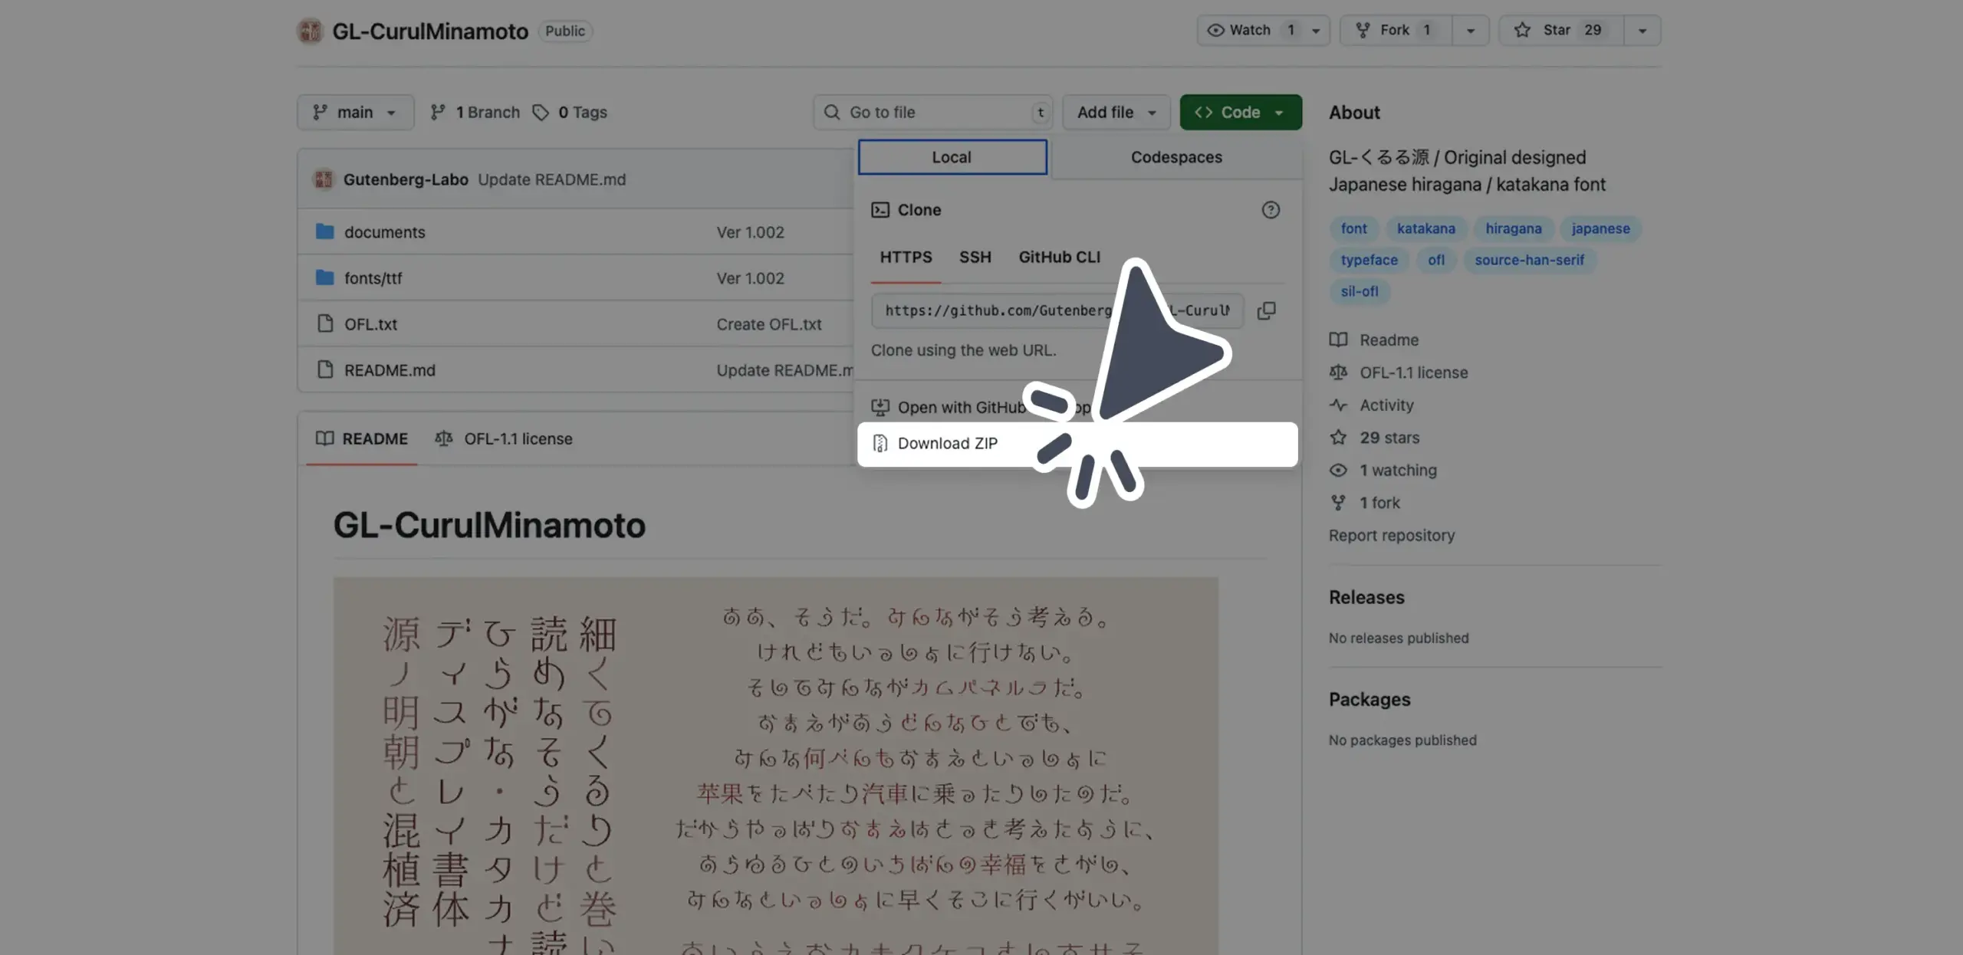Open the Update README.md commit message

pyautogui.click(x=551, y=179)
